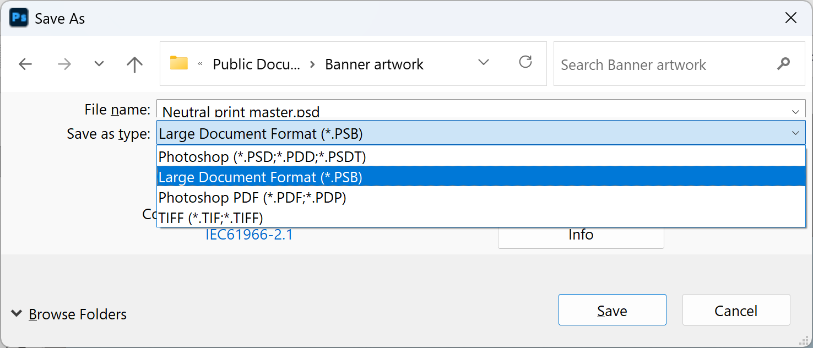This screenshot has height=348, width=813.
Task: Click the IEC61966-2.1 profile text
Action: 249,235
